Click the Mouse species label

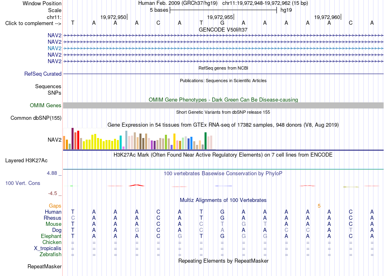(x=53, y=224)
